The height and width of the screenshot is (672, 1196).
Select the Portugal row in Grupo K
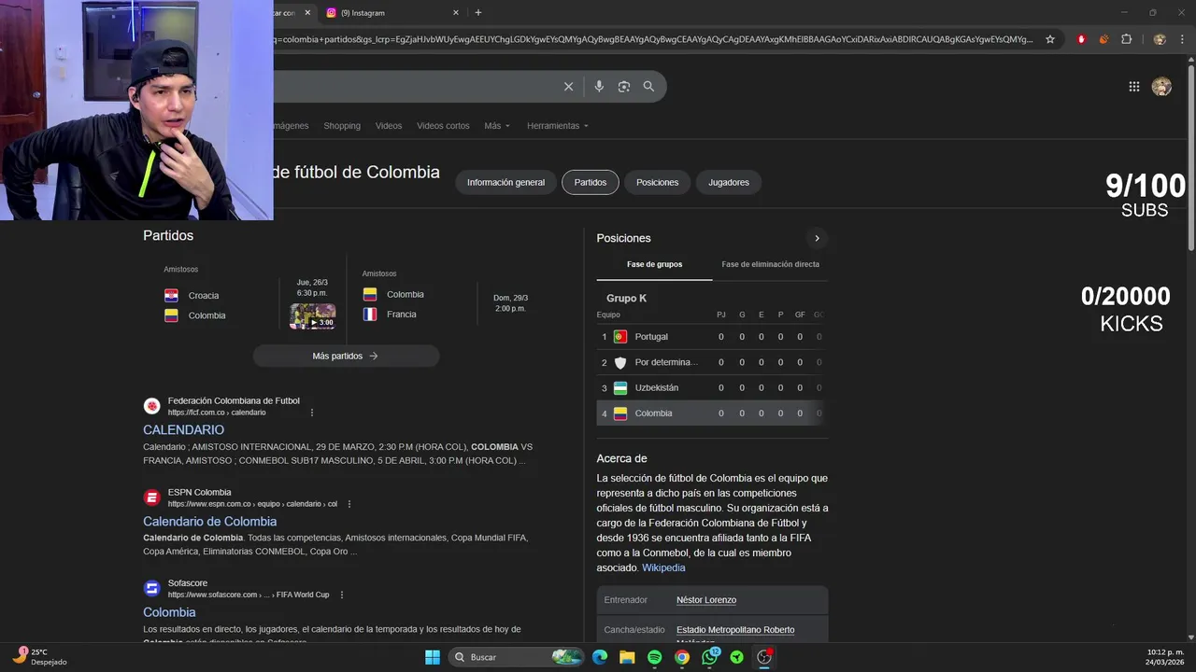(712, 336)
